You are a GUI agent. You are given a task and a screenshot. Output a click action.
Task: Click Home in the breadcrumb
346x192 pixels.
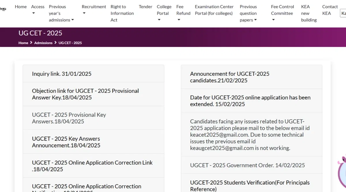tap(23, 43)
